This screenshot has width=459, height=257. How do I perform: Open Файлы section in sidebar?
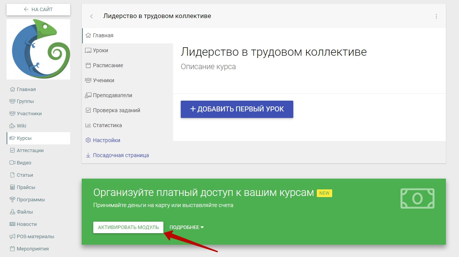coord(25,212)
